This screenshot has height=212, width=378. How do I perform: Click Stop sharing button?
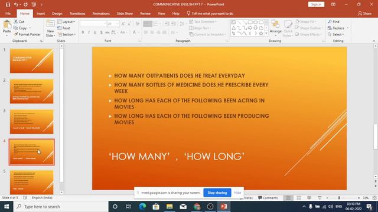coord(217,193)
